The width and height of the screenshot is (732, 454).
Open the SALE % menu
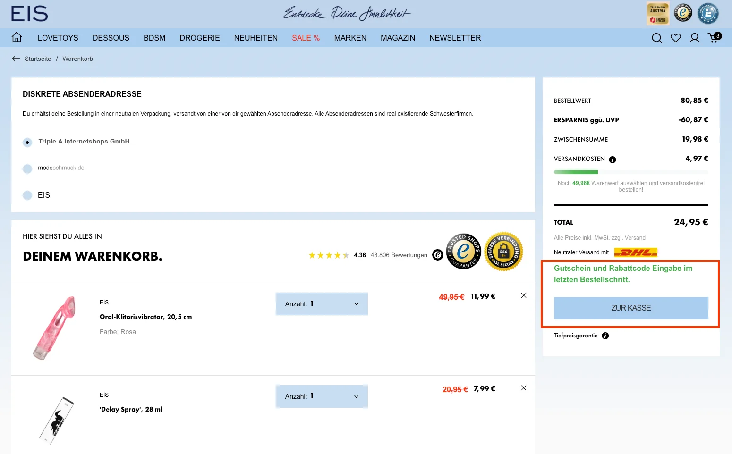306,38
